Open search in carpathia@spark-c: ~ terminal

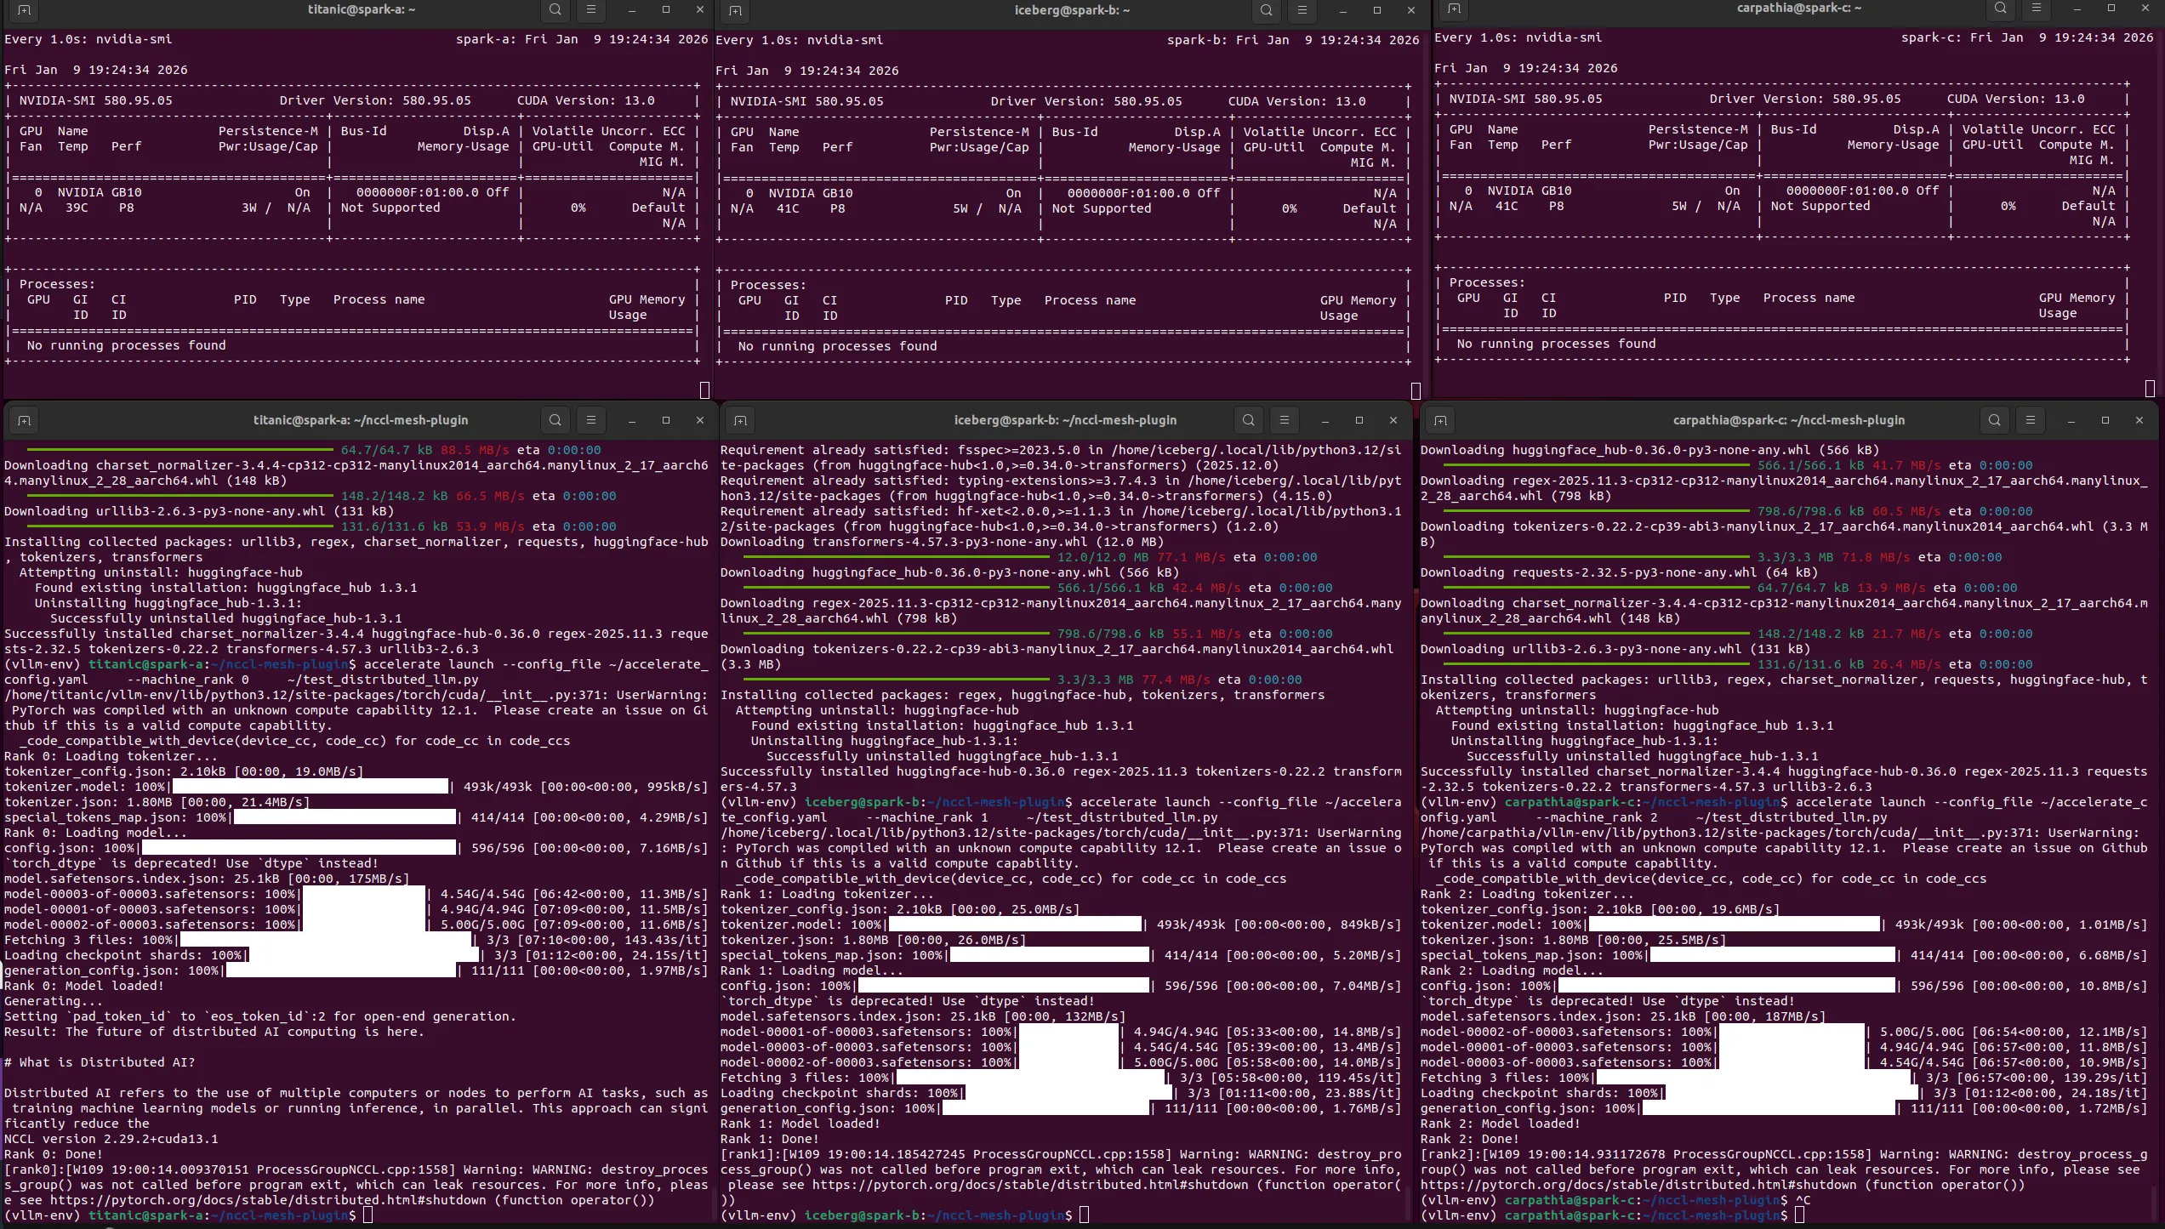[2001, 9]
